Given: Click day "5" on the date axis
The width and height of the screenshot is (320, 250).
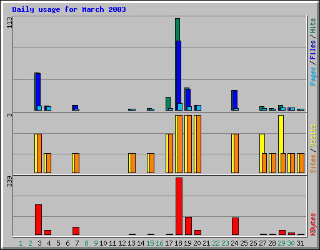Looking at the screenshot, I should tap(58, 243).
